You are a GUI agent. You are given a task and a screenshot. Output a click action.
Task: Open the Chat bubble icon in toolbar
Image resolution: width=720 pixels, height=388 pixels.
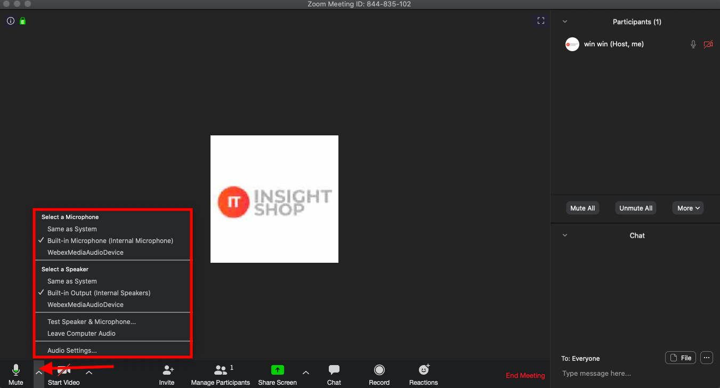tap(334, 370)
